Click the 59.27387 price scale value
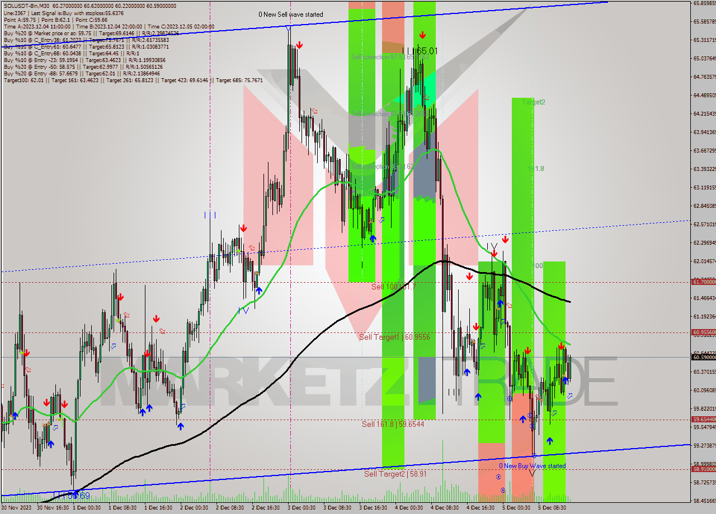 704,446
